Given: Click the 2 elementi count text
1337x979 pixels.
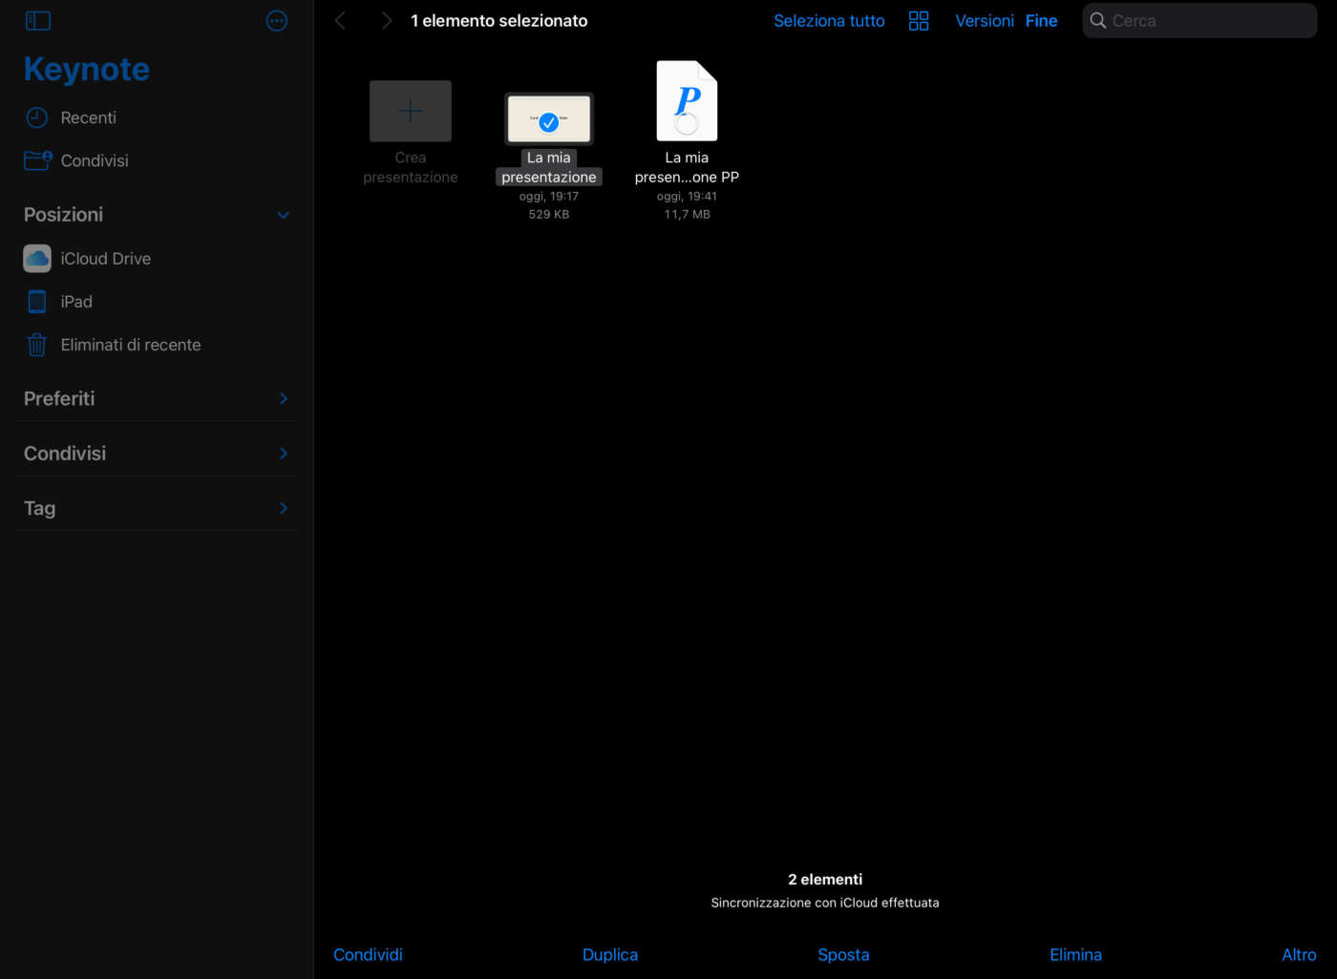Looking at the screenshot, I should click(x=825, y=880).
